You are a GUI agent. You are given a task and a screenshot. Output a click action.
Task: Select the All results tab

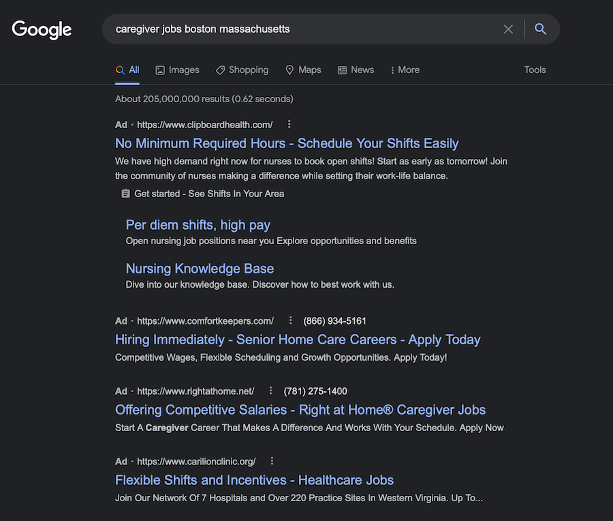(127, 70)
